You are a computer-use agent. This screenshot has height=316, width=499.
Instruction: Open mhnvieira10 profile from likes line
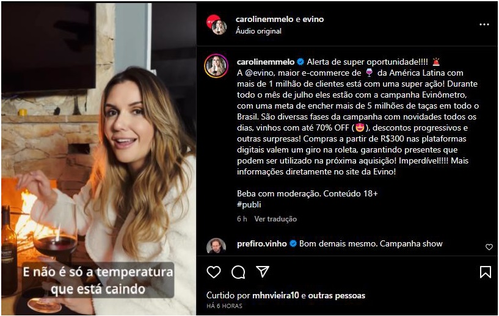click(x=275, y=295)
